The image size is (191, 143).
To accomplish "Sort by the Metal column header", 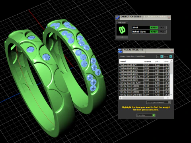I will [x=131, y=62].
